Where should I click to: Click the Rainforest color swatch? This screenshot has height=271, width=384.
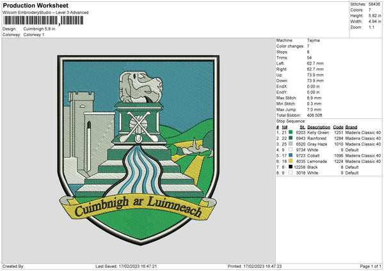(291, 138)
